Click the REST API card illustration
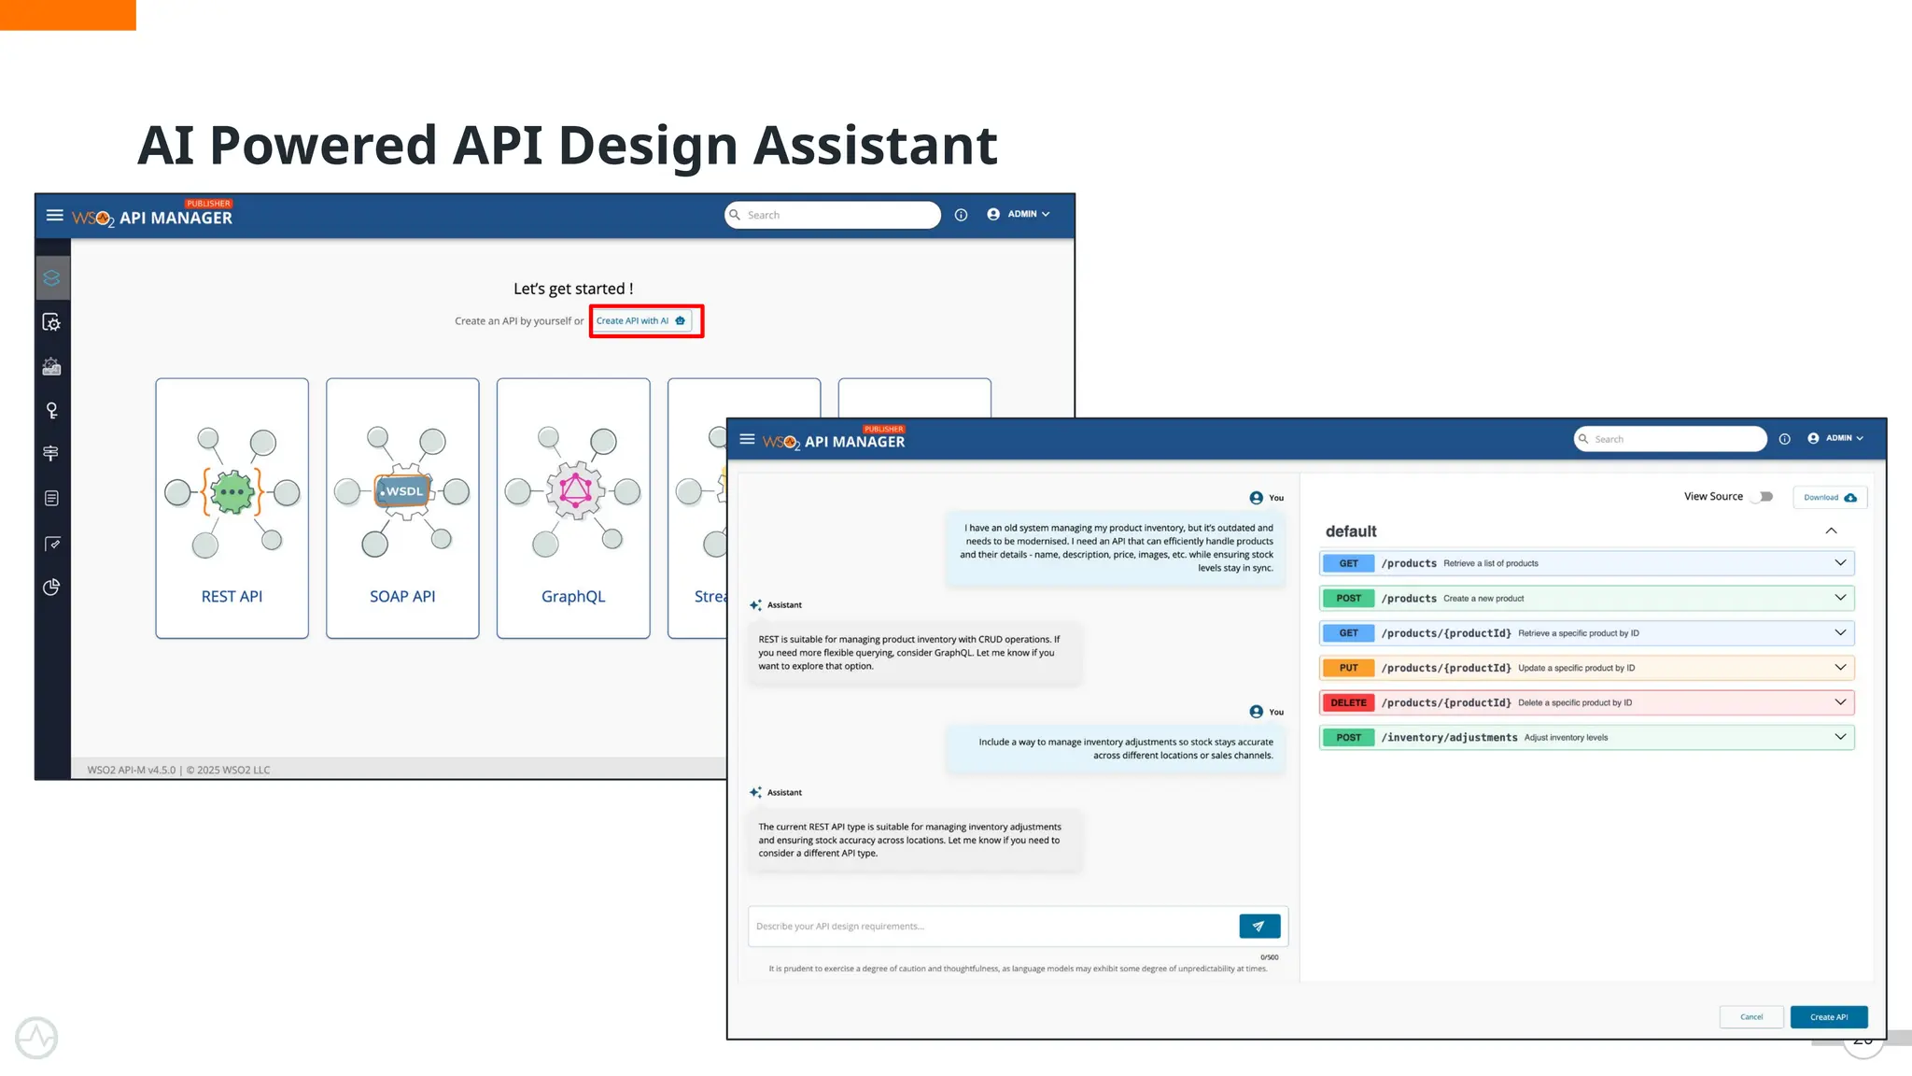The height and width of the screenshot is (1076, 1912). click(x=232, y=492)
